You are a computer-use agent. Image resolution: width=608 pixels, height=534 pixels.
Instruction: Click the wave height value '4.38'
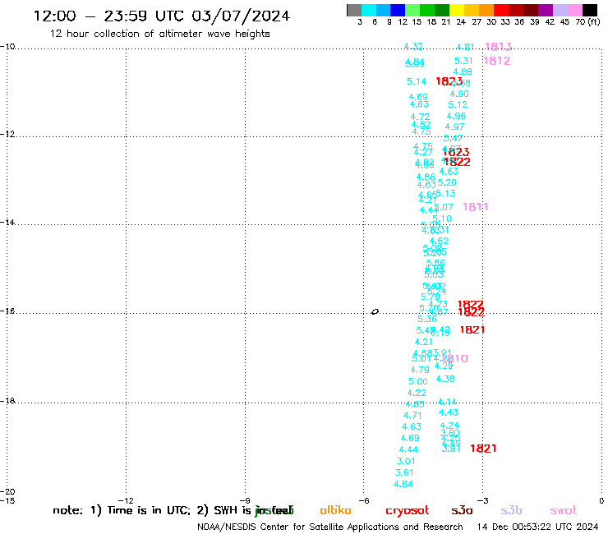[x=445, y=379]
